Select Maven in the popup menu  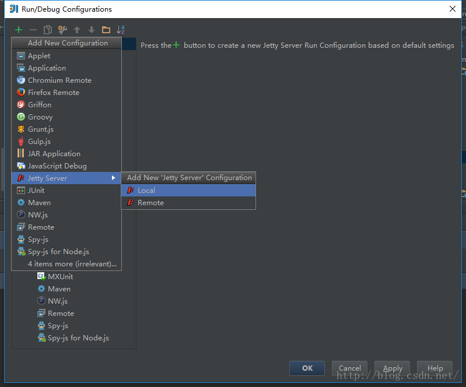click(x=66, y=203)
